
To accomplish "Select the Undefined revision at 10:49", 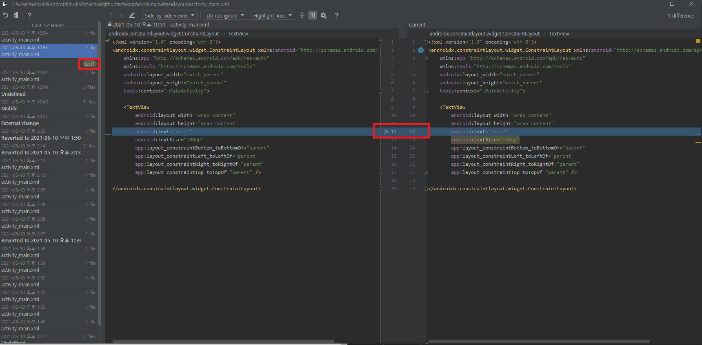I will [49, 90].
